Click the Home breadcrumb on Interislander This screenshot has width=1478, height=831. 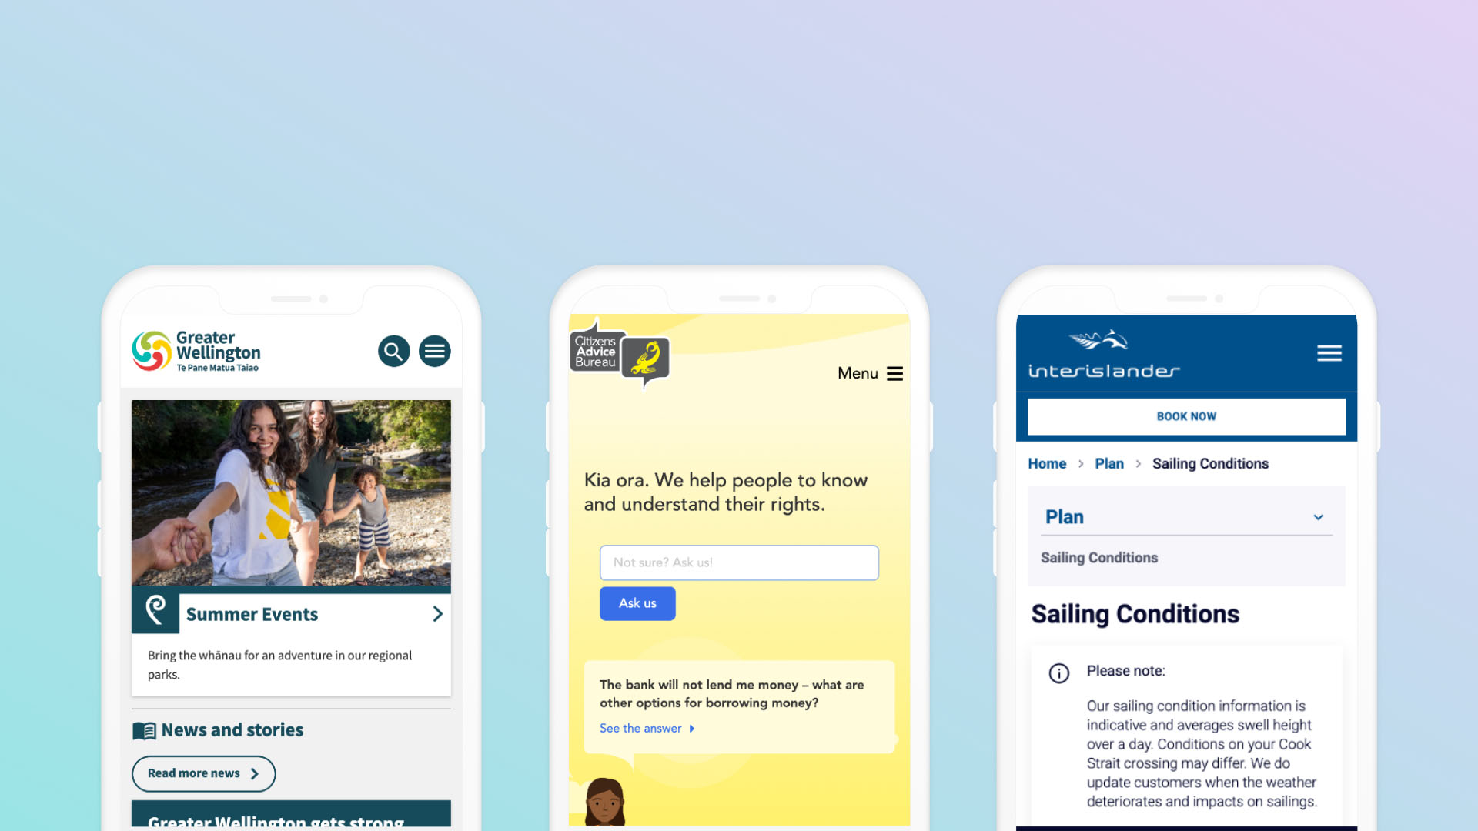click(x=1048, y=464)
